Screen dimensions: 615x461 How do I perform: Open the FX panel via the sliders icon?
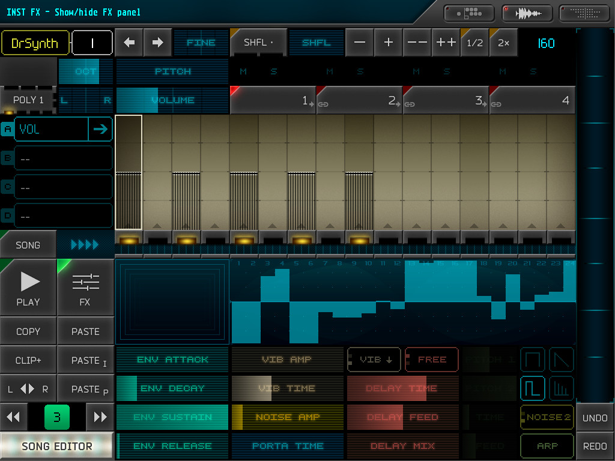[85, 288]
